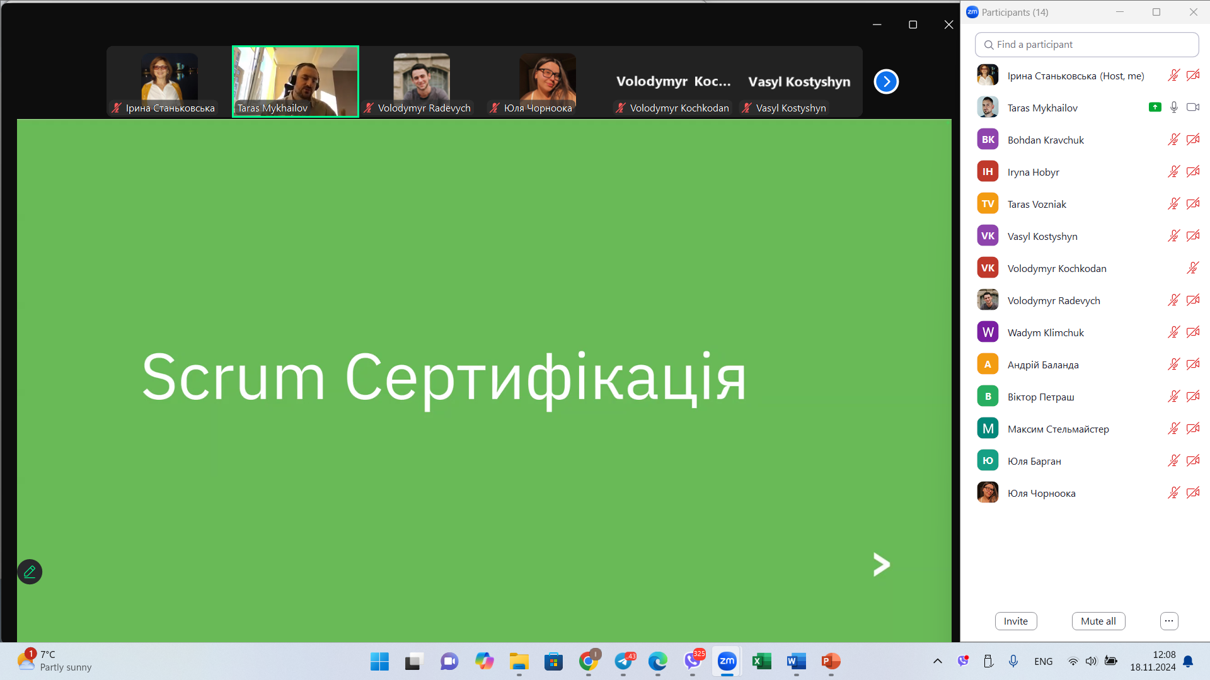This screenshot has width=1210, height=680.
Task: Select Taras Mykhailov's video thumbnail
Action: point(295,81)
